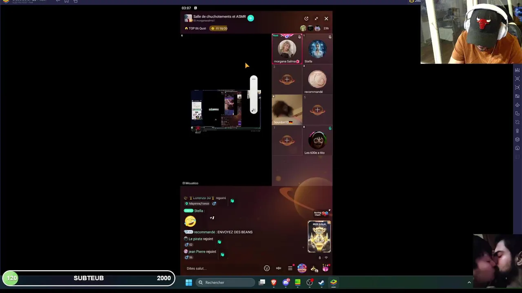
Task: Open the media folder icon in the emulator sidebar
Action: 518,96
